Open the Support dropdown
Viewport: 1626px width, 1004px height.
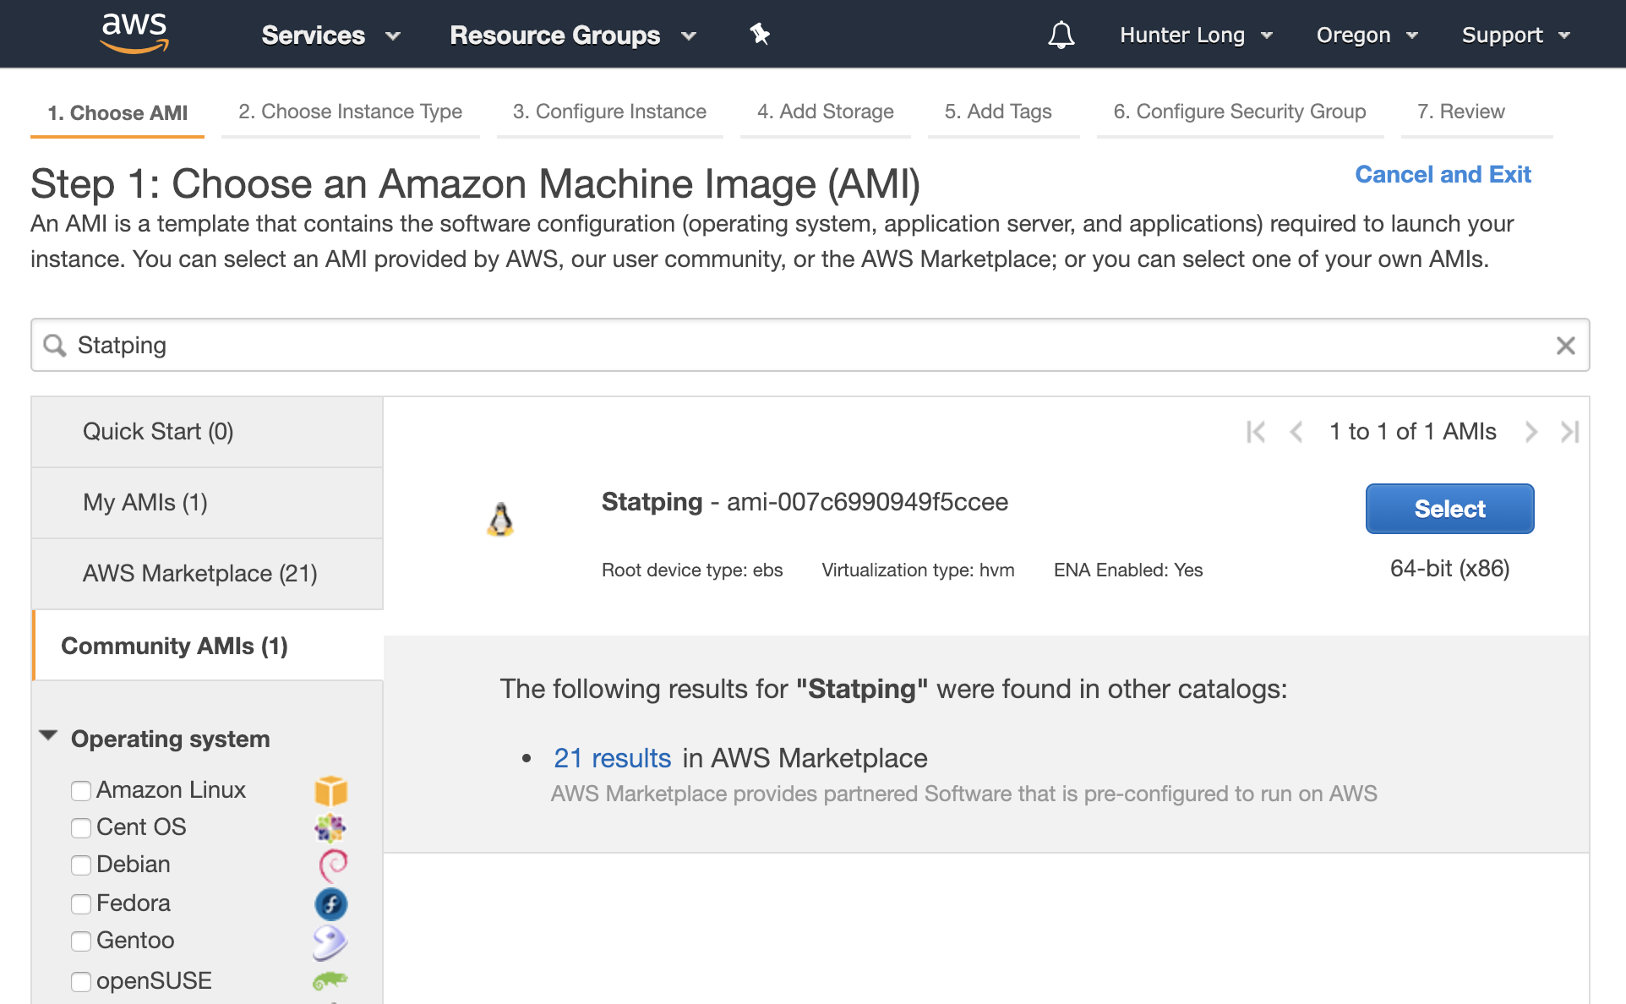tap(1516, 35)
